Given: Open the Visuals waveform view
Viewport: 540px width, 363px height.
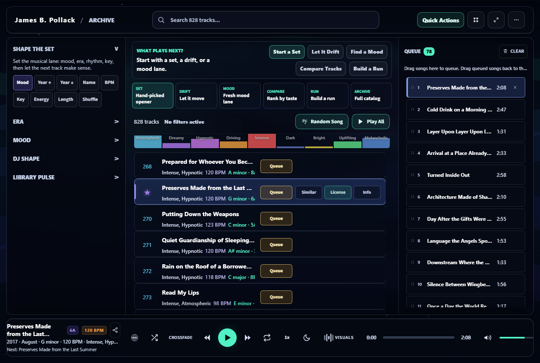Looking at the screenshot, I should pos(339,338).
